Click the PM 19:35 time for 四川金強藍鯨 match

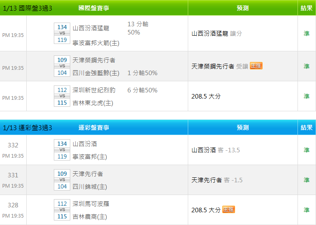(x=13, y=68)
